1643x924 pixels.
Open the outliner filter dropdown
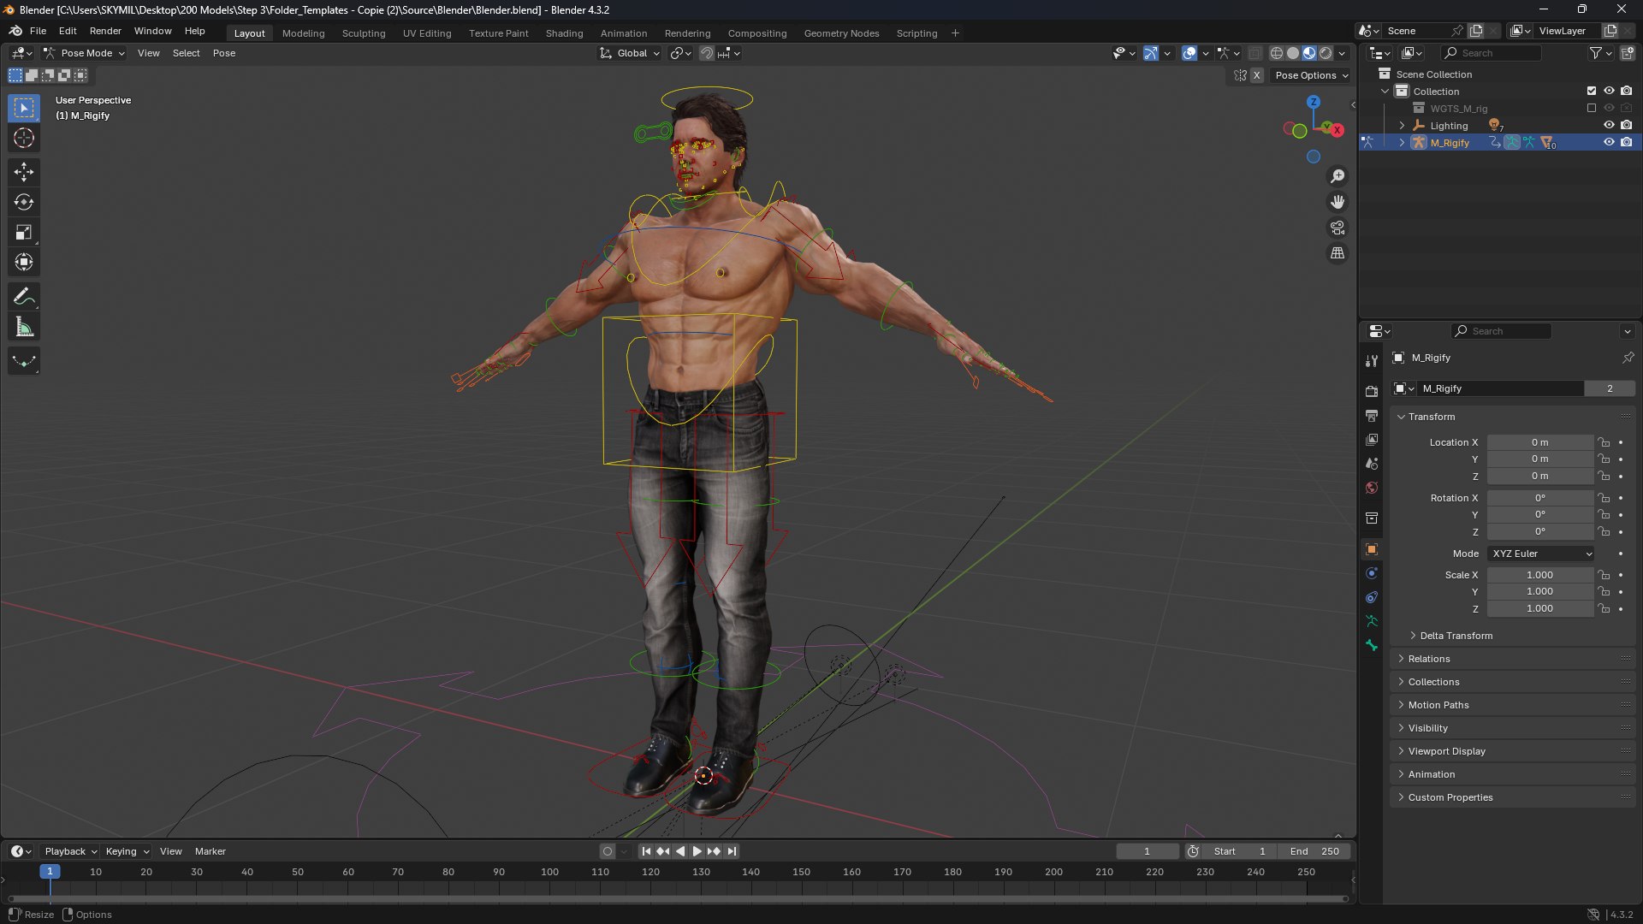pos(1599,53)
